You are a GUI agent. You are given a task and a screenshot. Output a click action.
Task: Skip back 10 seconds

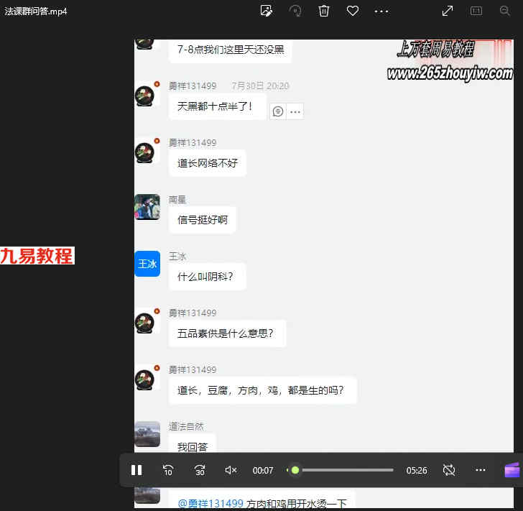[x=168, y=470]
